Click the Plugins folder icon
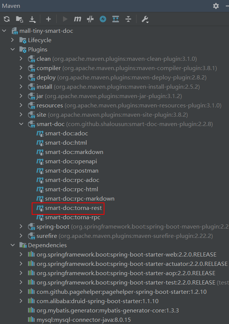 coord(23,50)
